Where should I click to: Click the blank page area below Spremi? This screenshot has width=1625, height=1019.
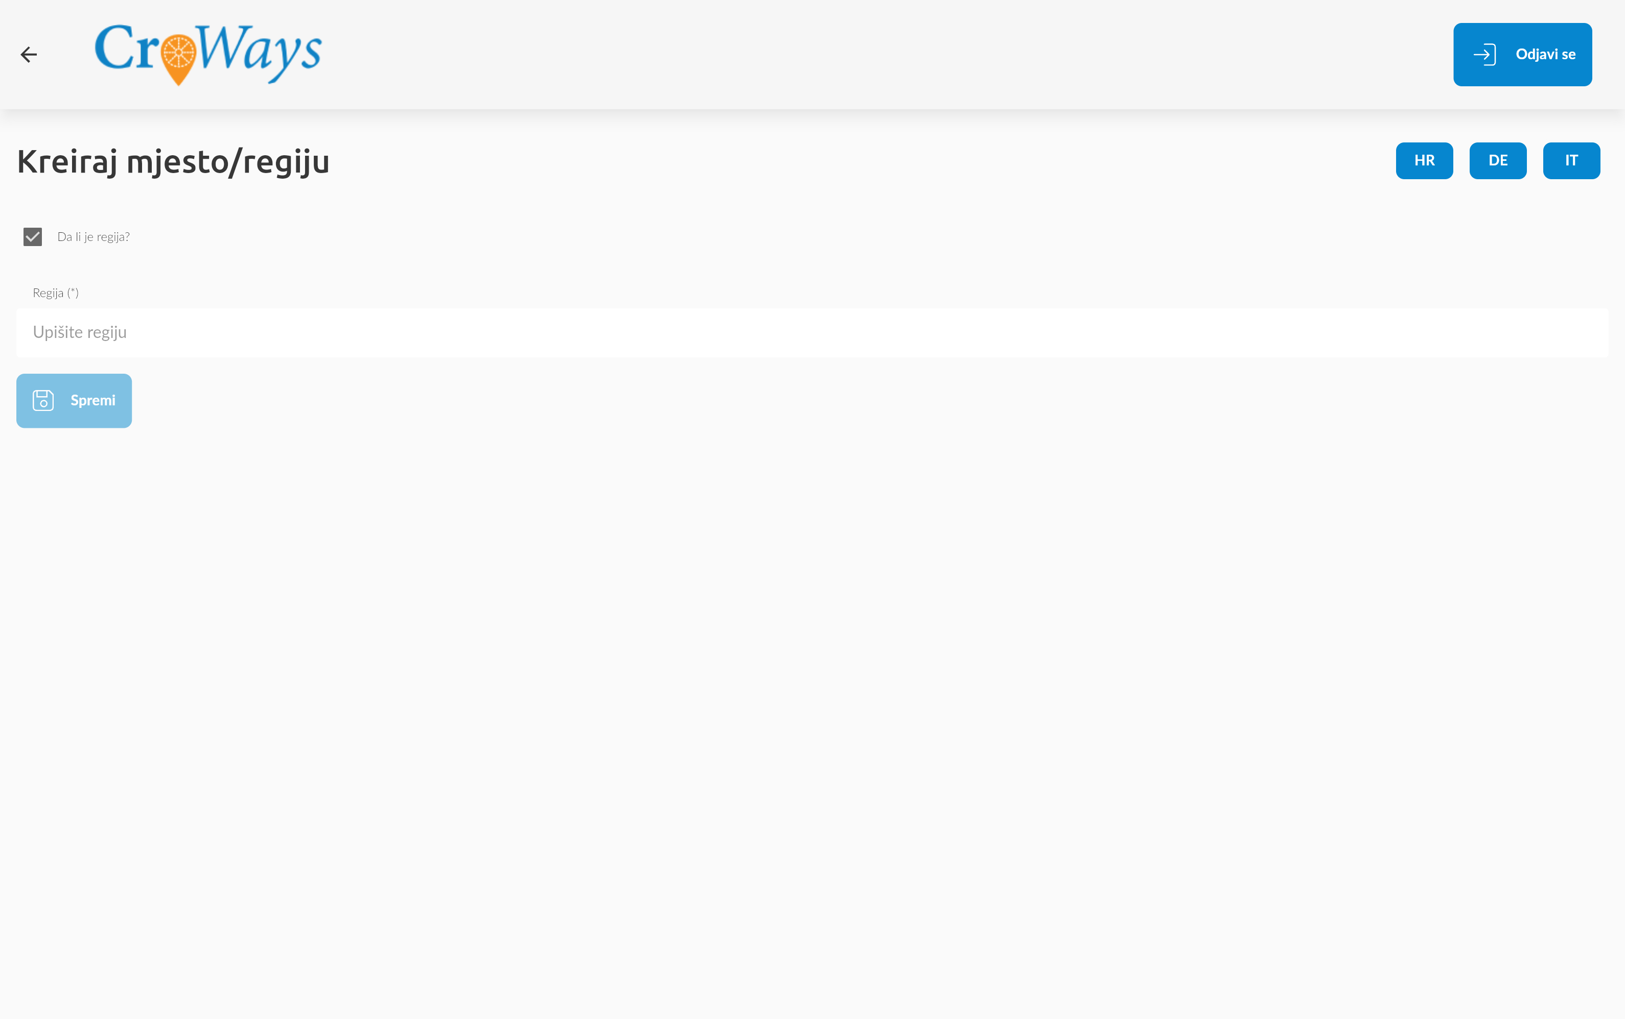(x=809, y=674)
